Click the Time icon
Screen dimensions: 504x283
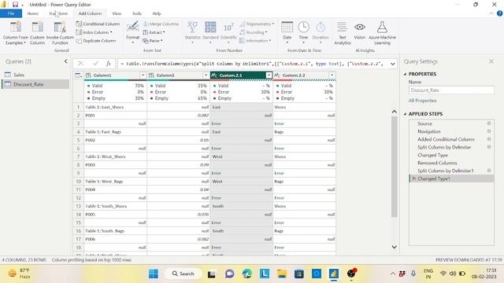pos(303,28)
